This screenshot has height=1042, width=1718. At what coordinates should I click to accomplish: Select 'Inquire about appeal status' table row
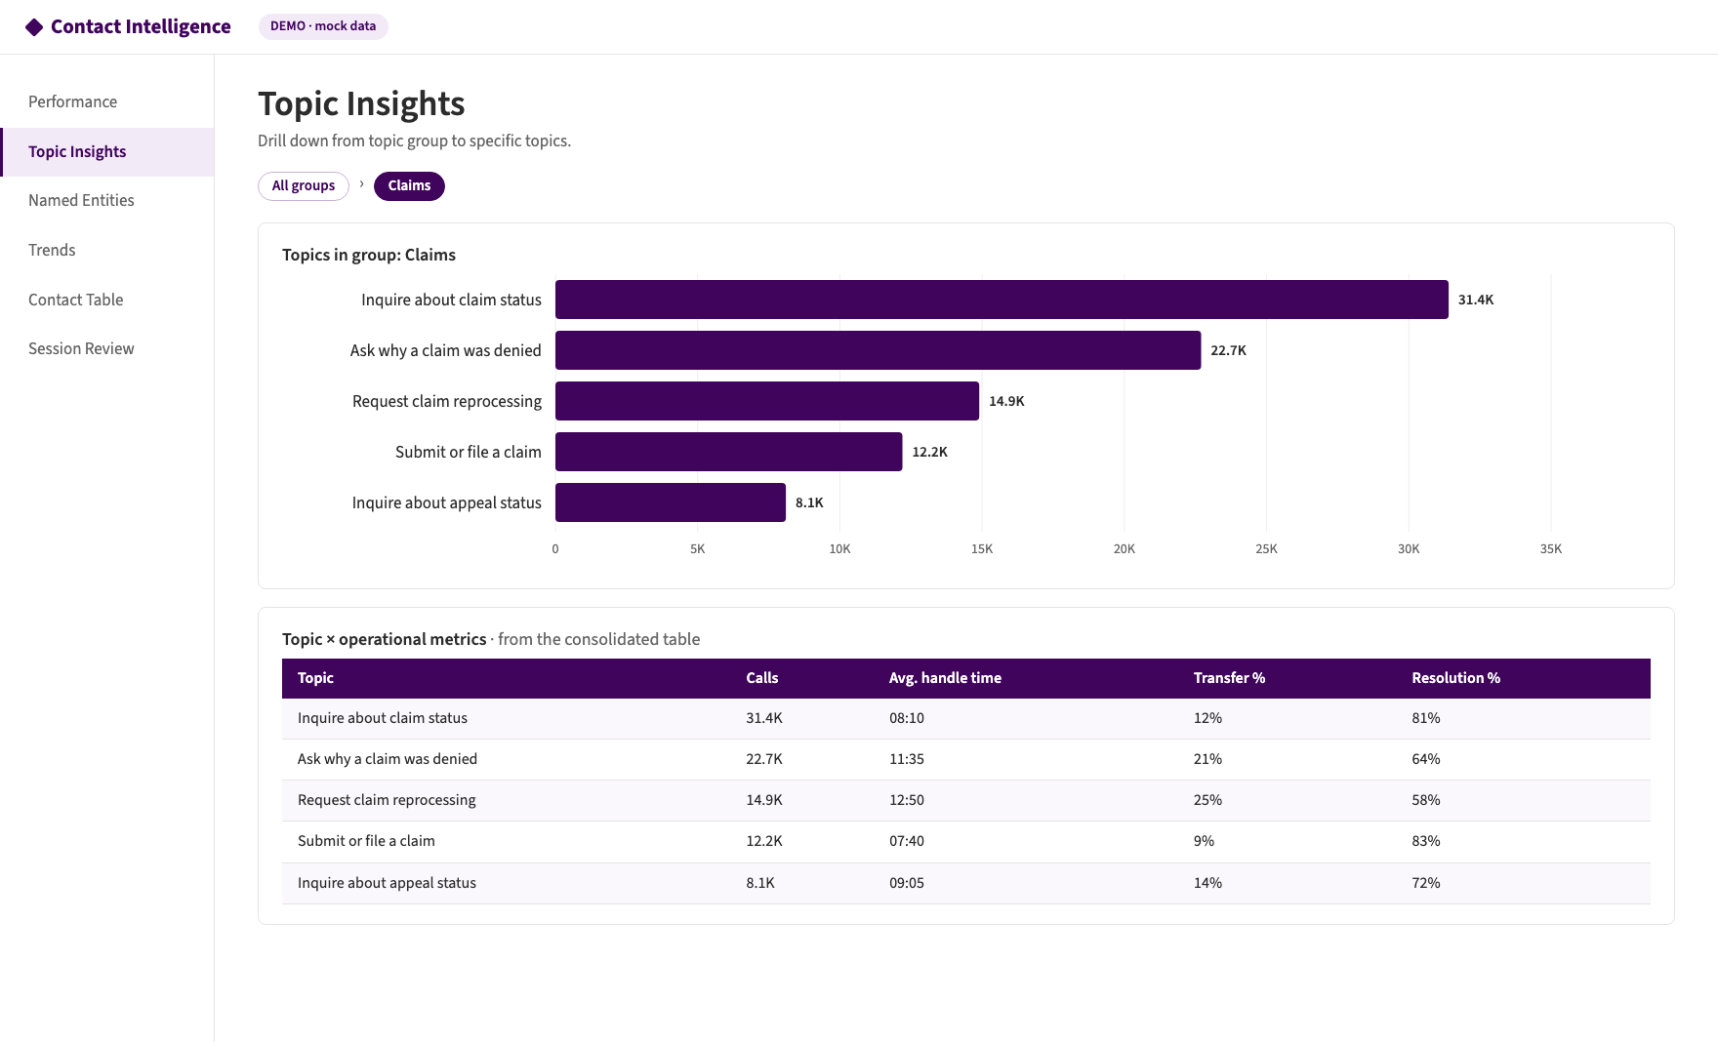click(x=966, y=883)
